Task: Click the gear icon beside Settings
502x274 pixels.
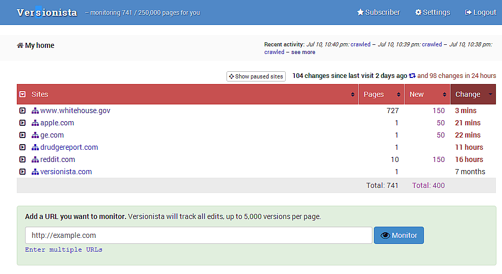Action: pyautogui.click(x=418, y=12)
